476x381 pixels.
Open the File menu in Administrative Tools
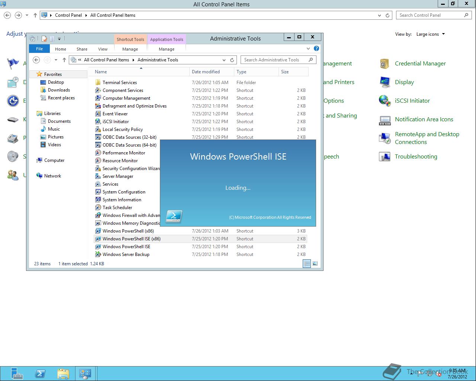point(39,49)
